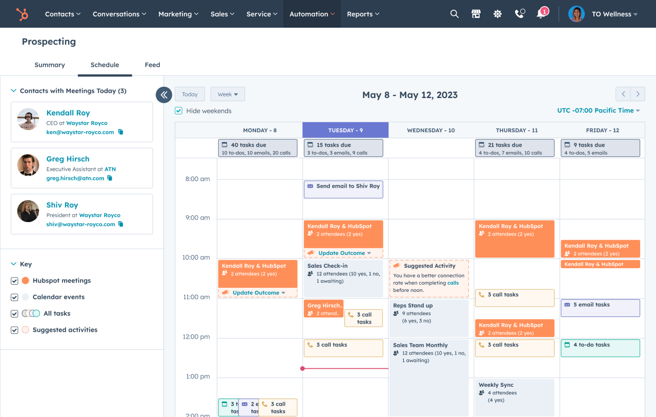Collapse the contacts sidebar with double-chevron icon

pyautogui.click(x=163, y=94)
